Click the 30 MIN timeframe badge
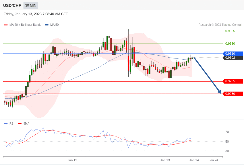The image size is (244, 165). coord(31,5)
